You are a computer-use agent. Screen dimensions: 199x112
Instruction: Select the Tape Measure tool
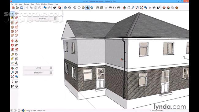(12, 54)
